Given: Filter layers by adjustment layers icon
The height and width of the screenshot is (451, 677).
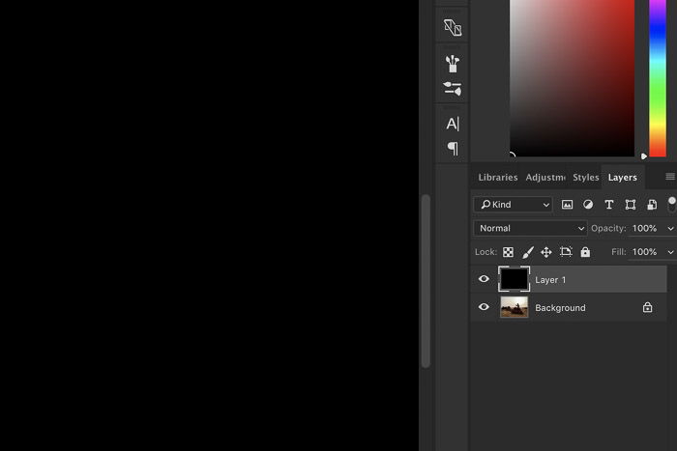Looking at the screenshot, I should tap(588, 205).
